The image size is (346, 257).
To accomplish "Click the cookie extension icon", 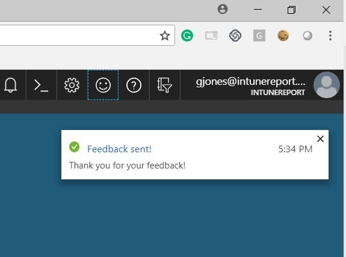I will pos(283,36).
